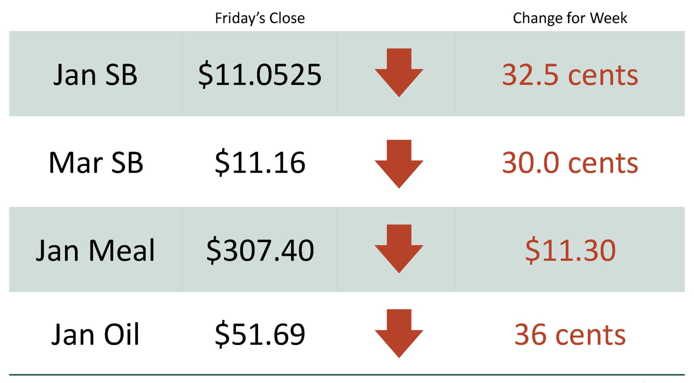Click the 32.5 cents weekly change
This screenshot has height=383, width=694.
click(x=570, y=75)
